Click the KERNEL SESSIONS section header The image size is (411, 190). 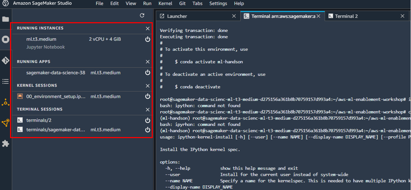[37, 86]
